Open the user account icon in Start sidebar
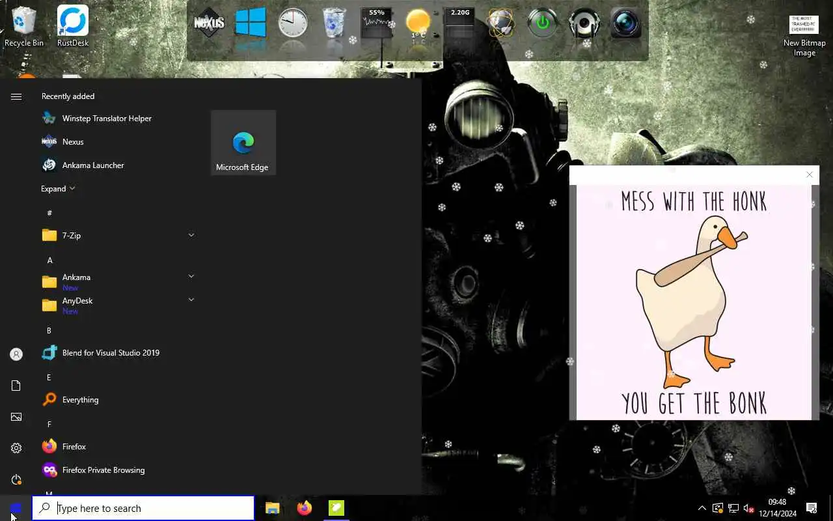This screenshot has height=521, width=833. pyautogui.click(x=16, y=354)
